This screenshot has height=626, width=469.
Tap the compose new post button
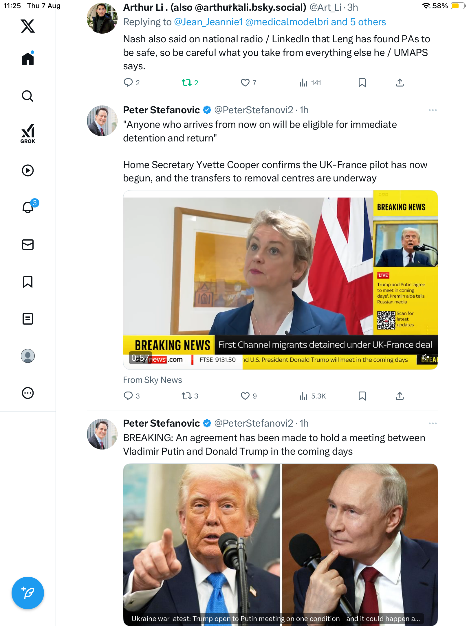(x=28, y=593)
